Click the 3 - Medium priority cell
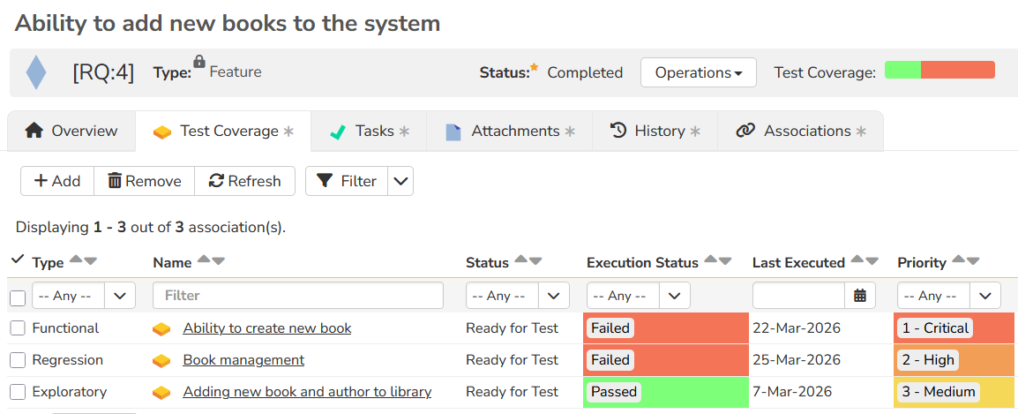The image size is (1018, 414). click(954, 392)
